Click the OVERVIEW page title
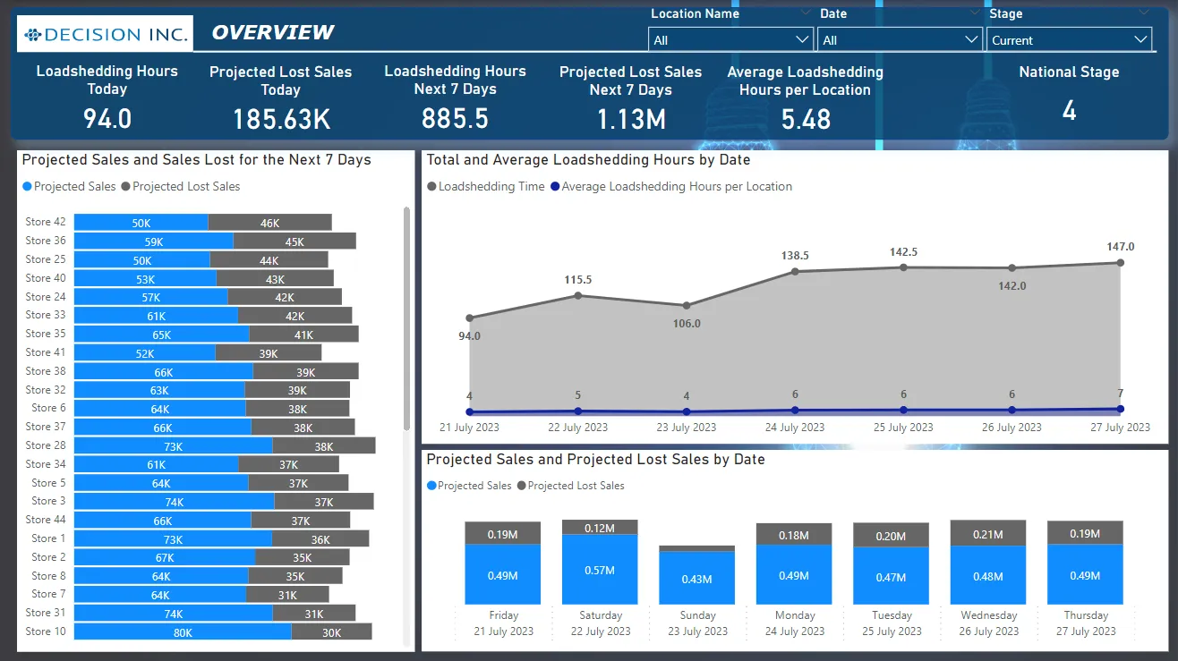Viewport: 1178px width, 661px height. coord(273,33)
